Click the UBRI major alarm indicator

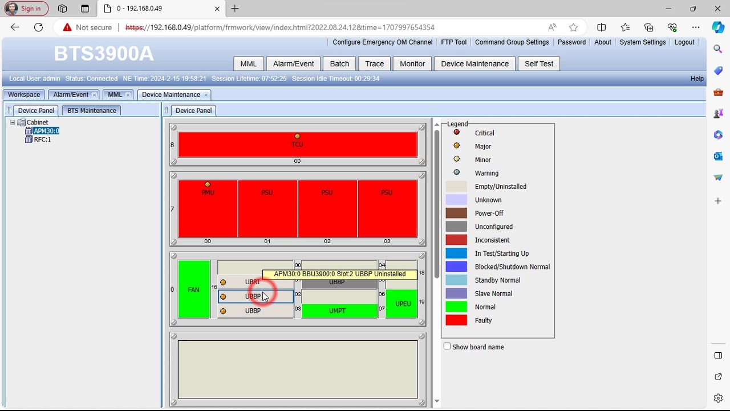[223, 282]
